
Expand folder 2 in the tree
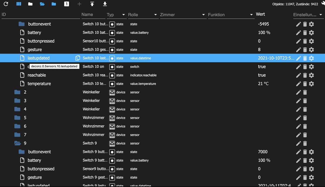(x=17, y=92)
